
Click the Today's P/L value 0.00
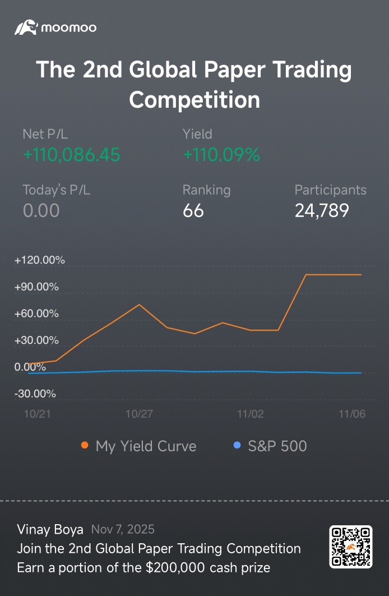pyautogui.click(x=41, y=210)
